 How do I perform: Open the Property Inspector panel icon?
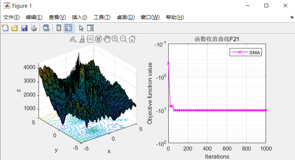(x=90, y=28)
